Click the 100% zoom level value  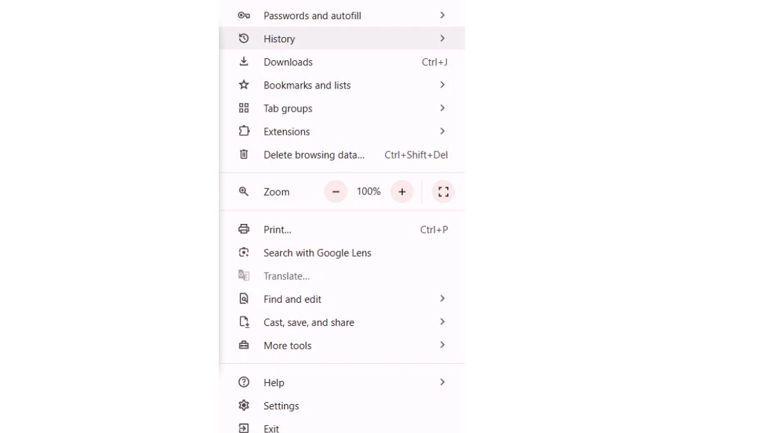(x=369, y=191)
